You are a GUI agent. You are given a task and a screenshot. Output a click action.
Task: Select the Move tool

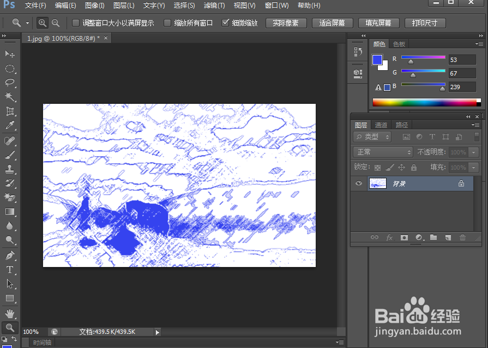tap(10, 54)
